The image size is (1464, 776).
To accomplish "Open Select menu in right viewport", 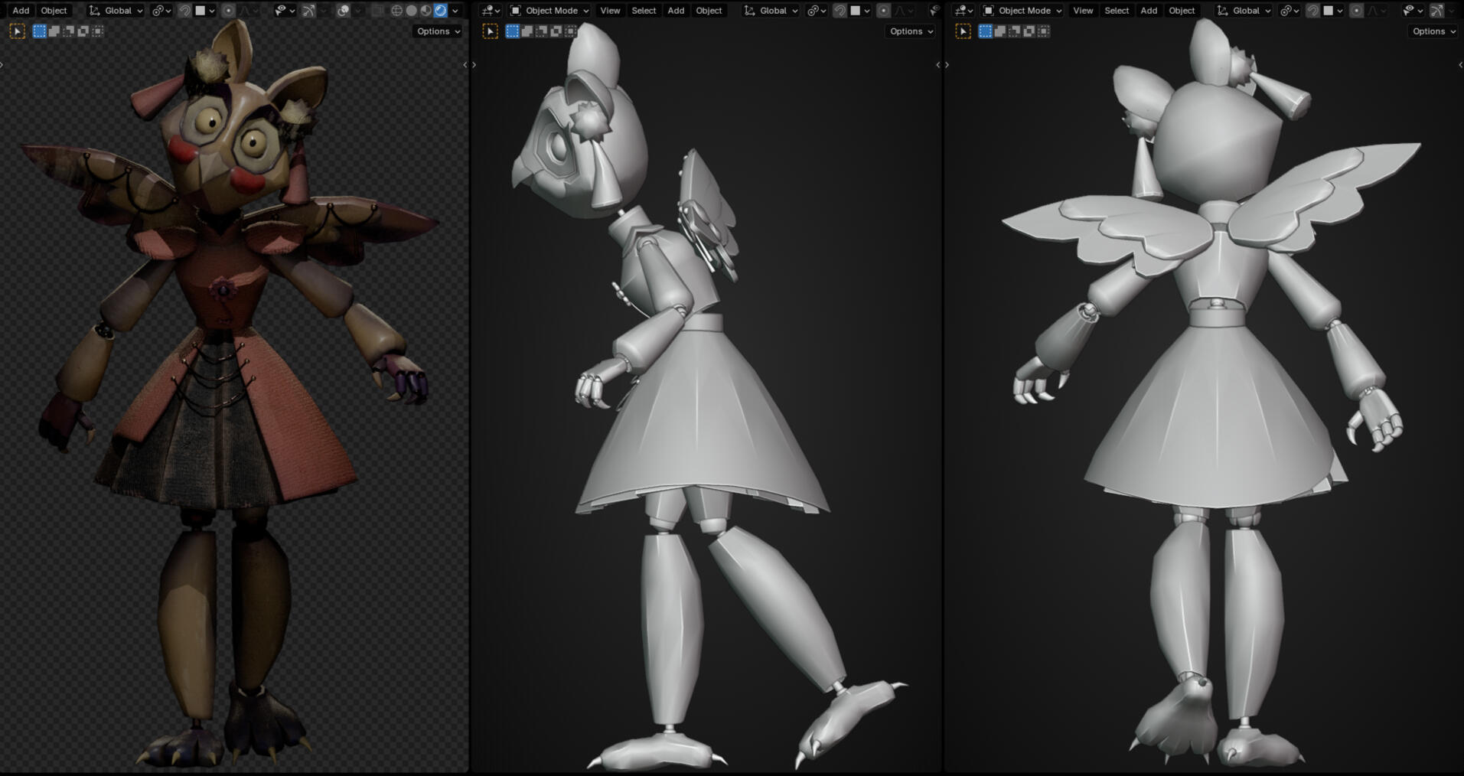I will (1117, 11).
